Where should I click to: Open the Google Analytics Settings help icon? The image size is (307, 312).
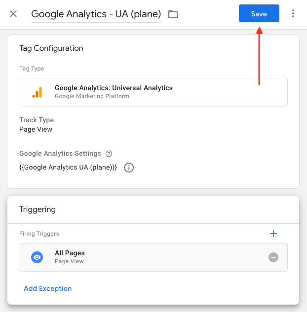(109, 154)
